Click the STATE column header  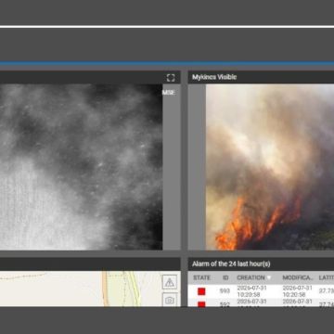[x=201, y=277]
